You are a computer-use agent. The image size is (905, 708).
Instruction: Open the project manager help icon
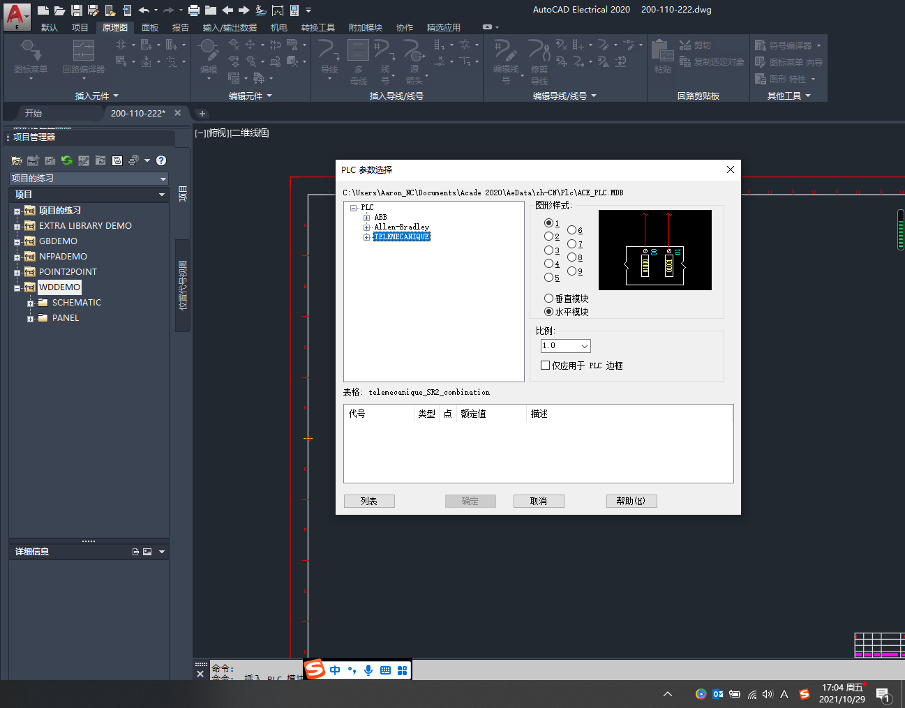tap(161, 160)
